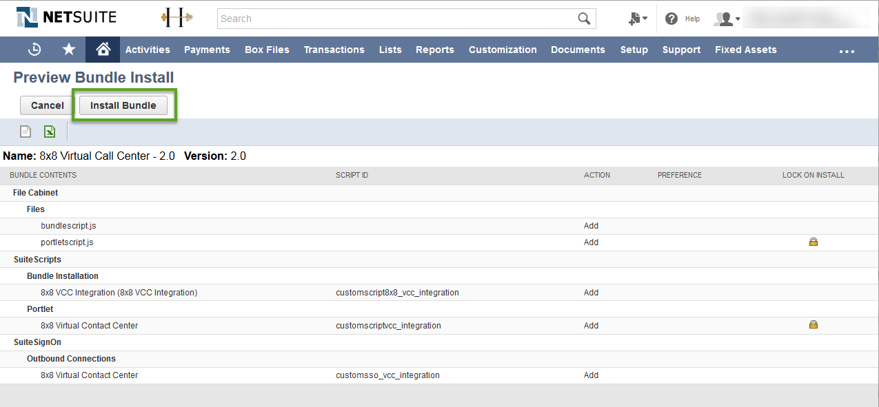
Task: Open the Customization menu
Action: point(503,49)
